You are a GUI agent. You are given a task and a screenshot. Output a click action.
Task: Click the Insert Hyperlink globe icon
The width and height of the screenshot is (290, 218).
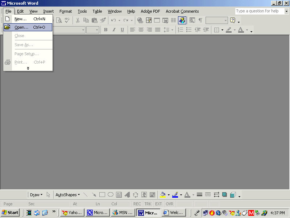point(140,20)
